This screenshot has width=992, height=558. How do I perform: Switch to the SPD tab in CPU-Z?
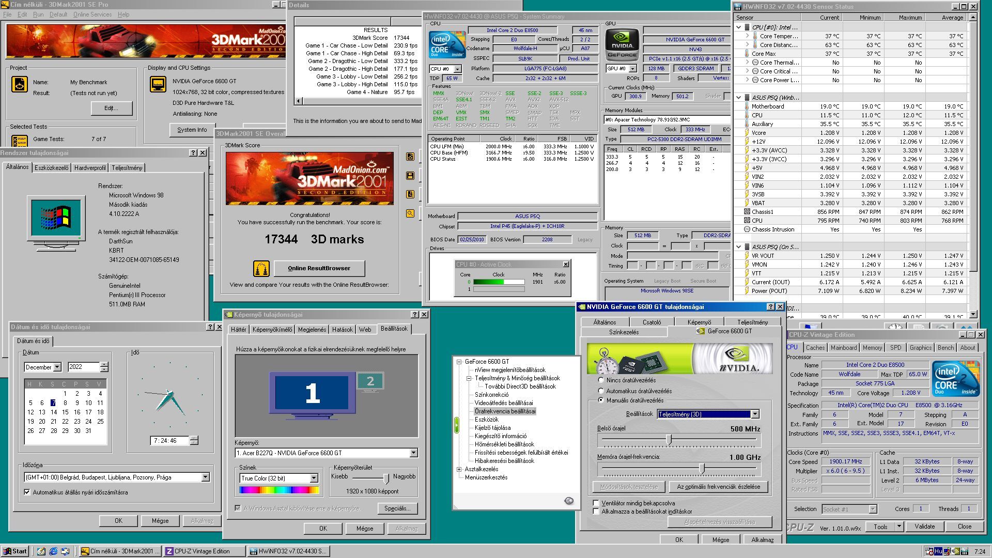[x=895, y=347]
